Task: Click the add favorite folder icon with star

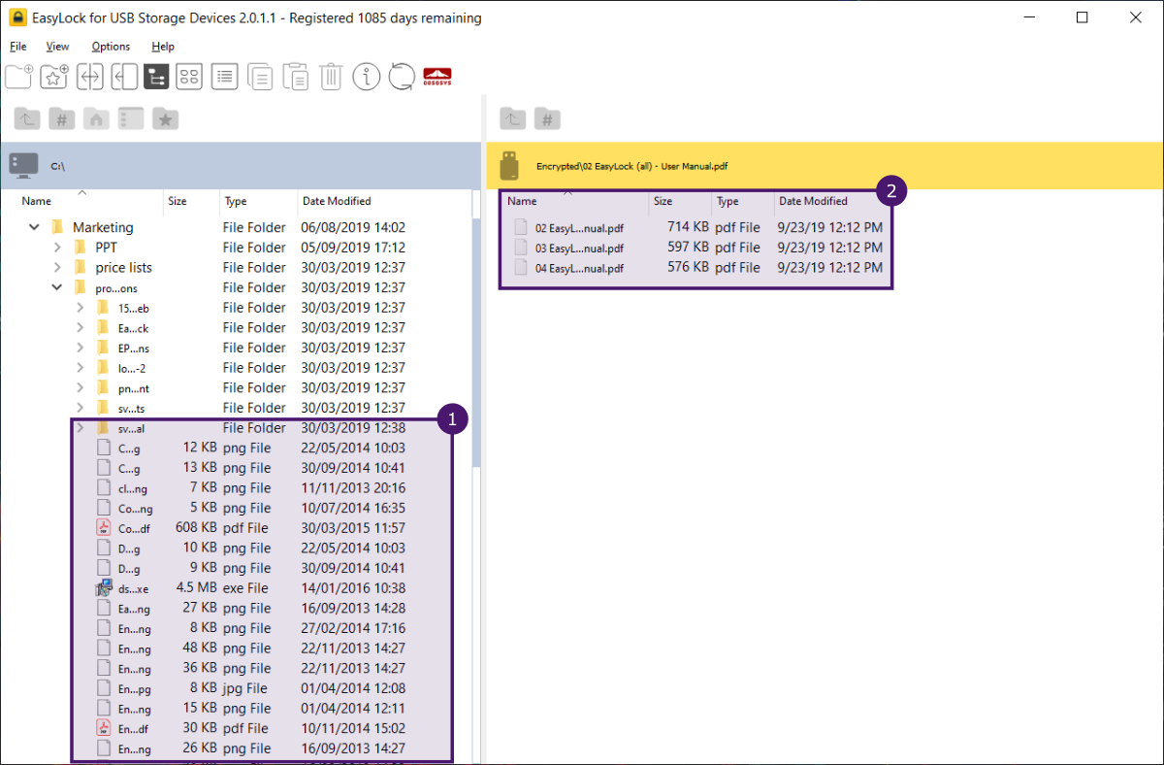Action: [x=54, y=76]
